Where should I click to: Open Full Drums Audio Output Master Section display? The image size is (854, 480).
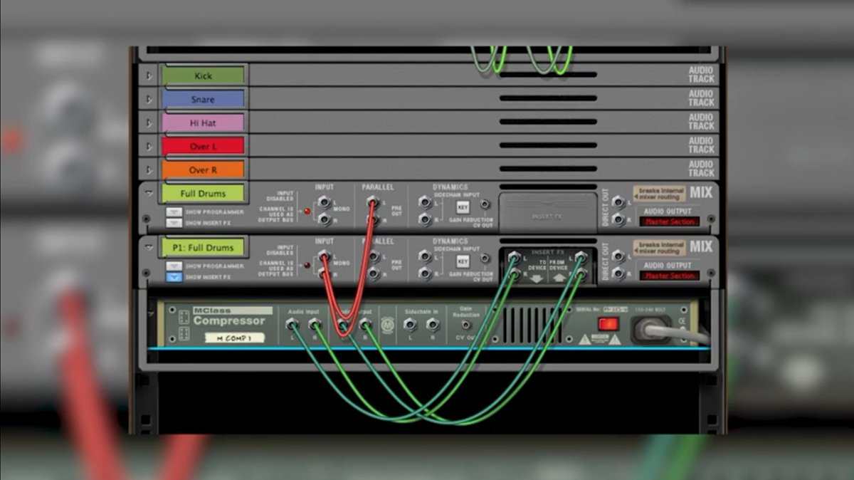pos(669,221)
